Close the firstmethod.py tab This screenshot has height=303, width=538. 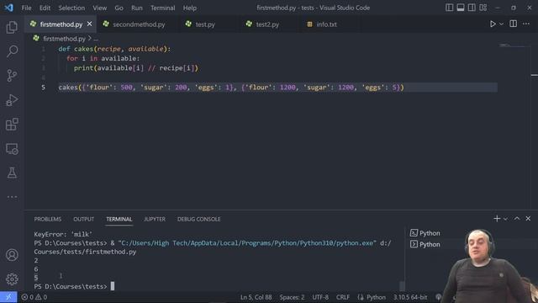coord(90,24)
